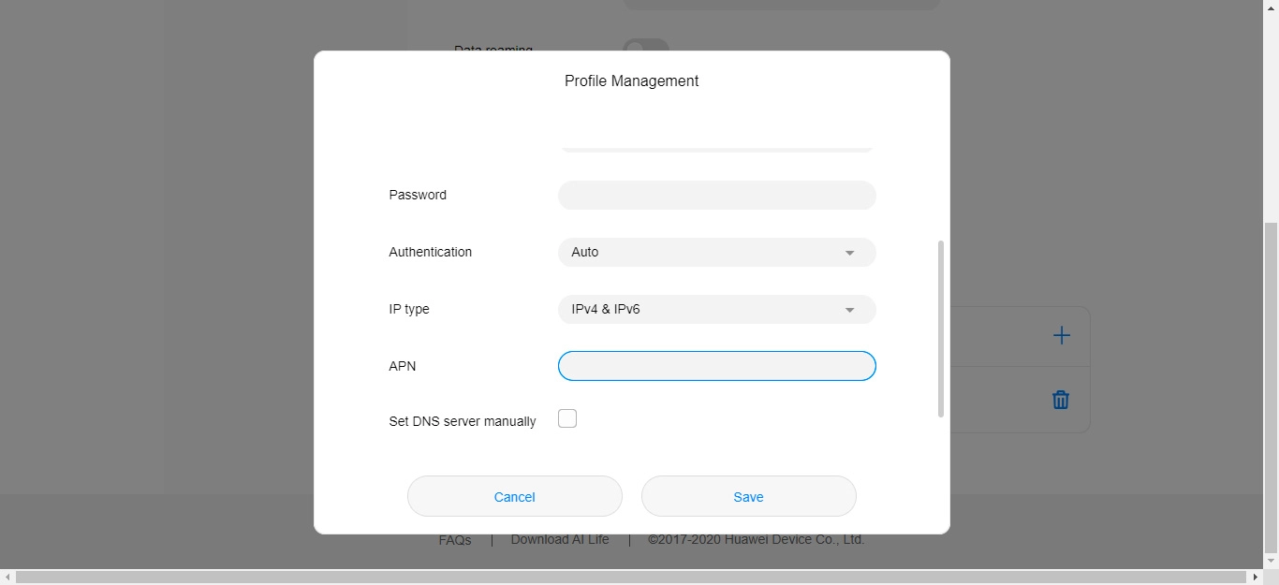1279x585 pixels.
Task: Follow the Download AI Life link
Action: pyautogui.click(x=560, y=540)
